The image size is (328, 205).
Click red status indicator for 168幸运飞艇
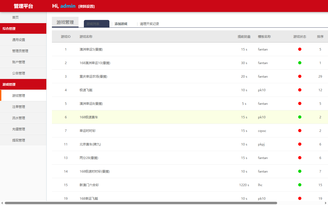coord(300,198)
